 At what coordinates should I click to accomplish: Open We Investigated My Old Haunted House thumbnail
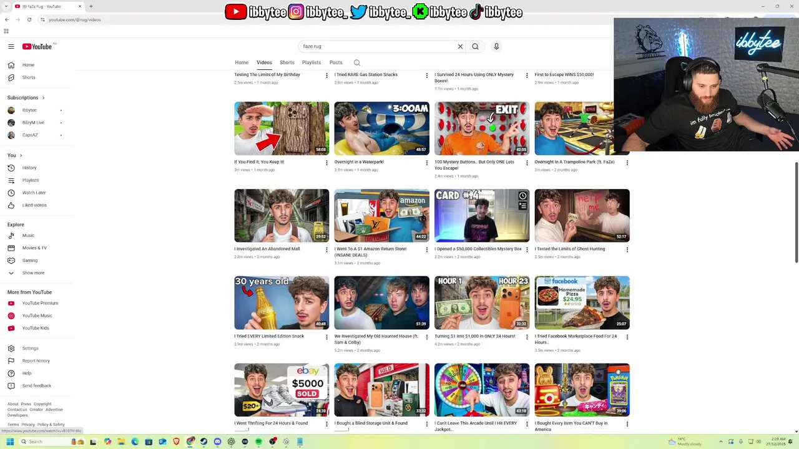(x=381, y=303)
